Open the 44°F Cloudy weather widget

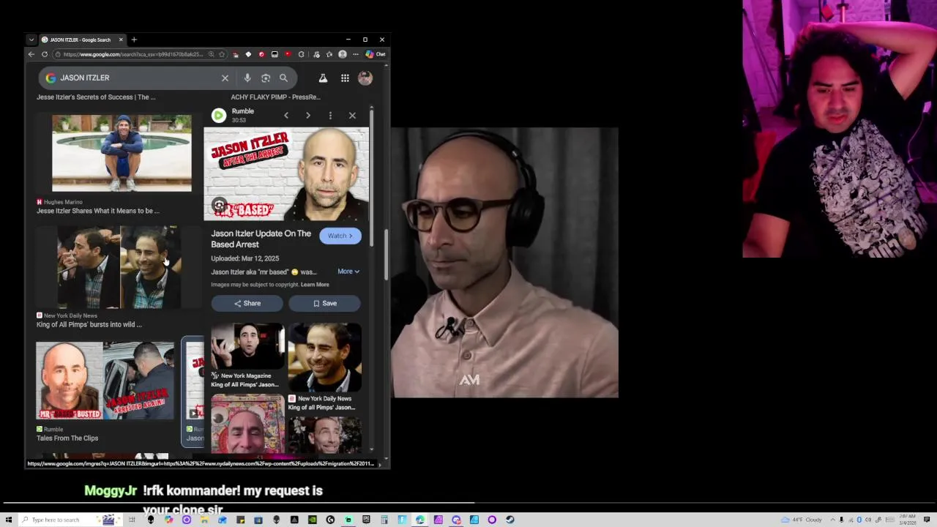(802, 520)
